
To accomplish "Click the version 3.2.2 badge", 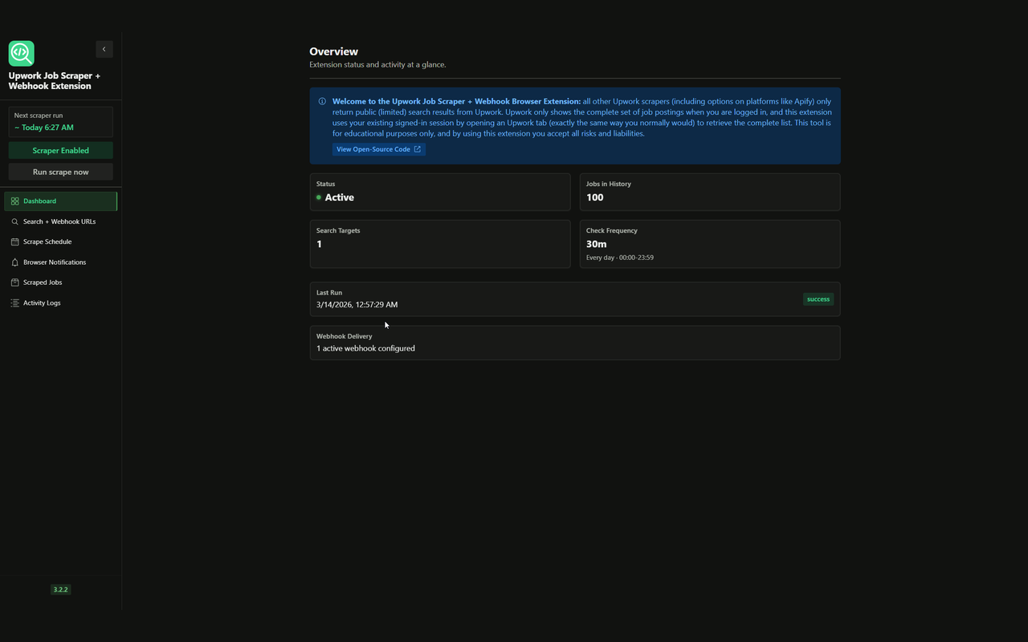I will pos(61,590).
